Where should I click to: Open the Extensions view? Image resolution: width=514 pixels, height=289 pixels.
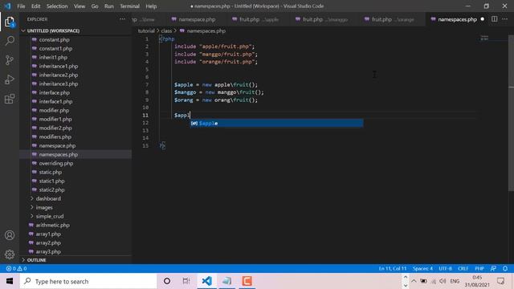[x=10, y=99]
